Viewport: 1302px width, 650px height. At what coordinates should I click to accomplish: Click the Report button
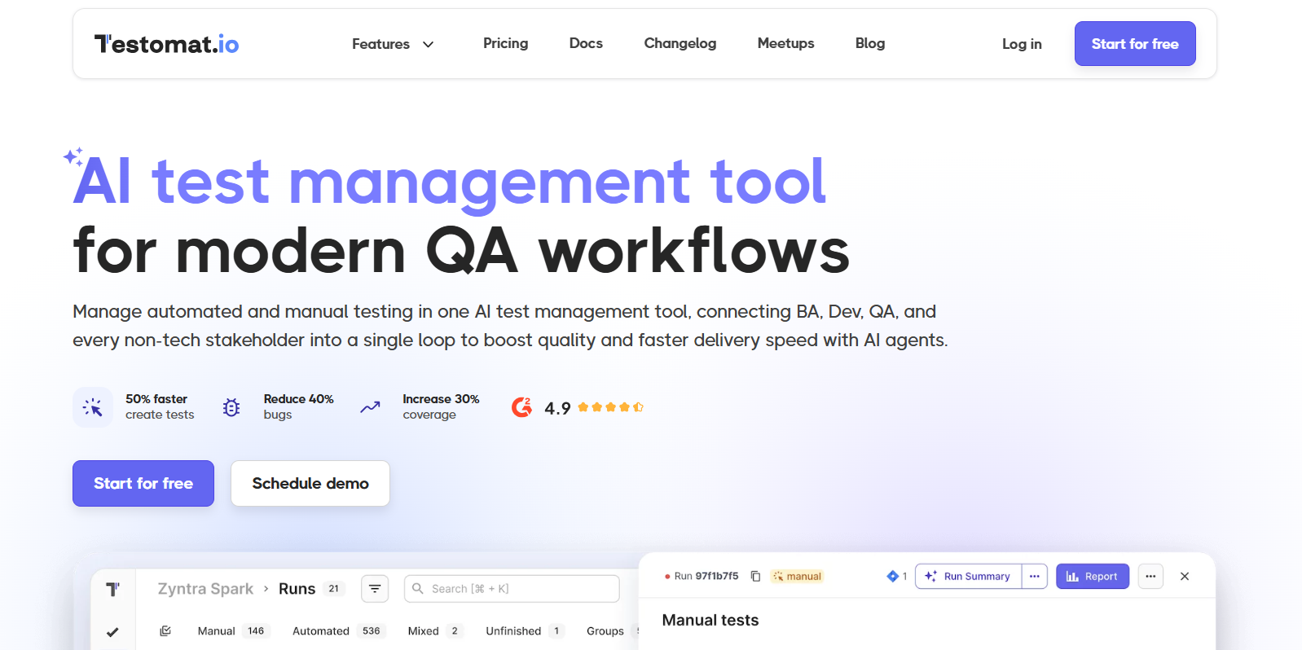(1093, 576)
